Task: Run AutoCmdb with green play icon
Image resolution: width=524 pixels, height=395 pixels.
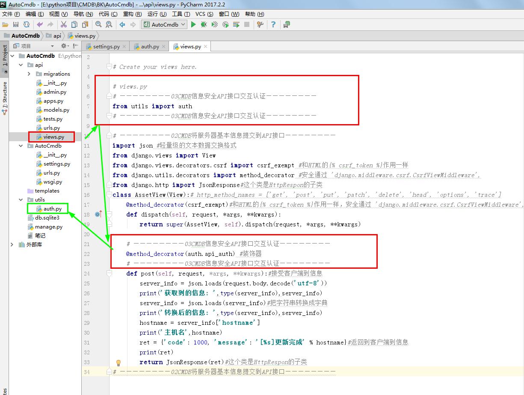Action: click(x=193, y=24)
